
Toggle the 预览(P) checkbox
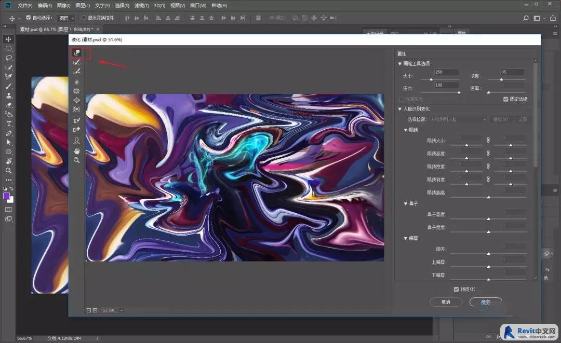(x=456, y=289)
